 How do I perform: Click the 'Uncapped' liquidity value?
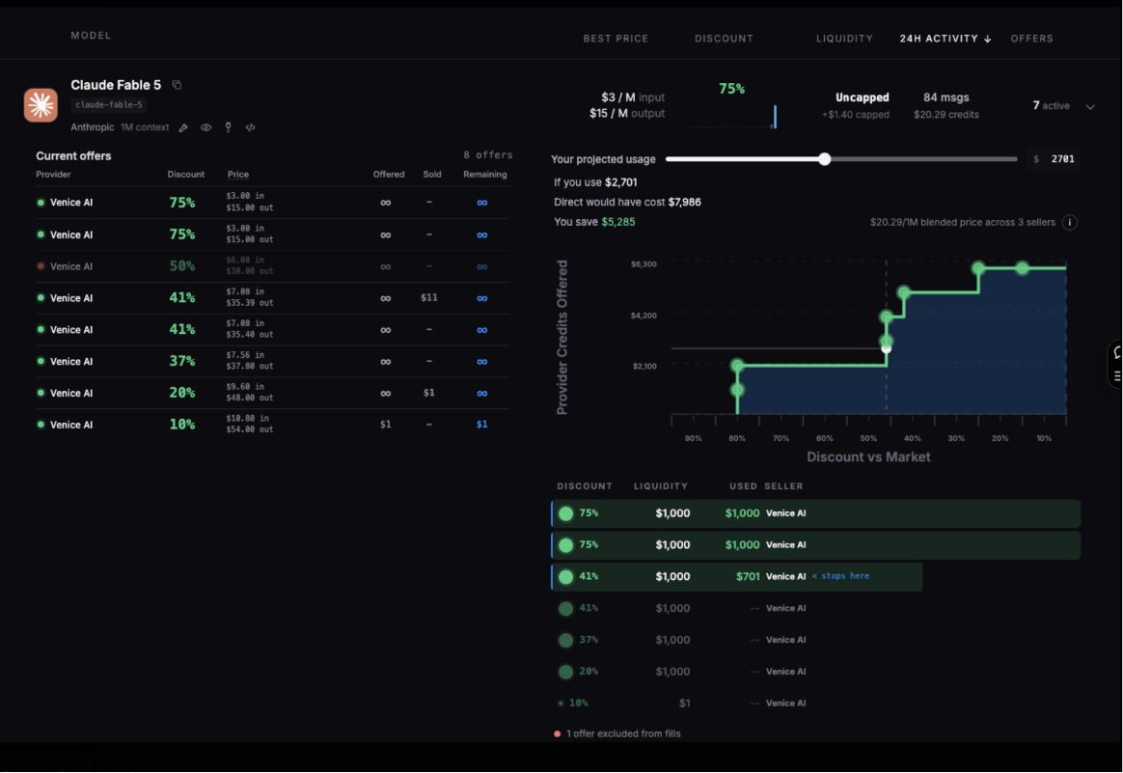pos(863,97)
